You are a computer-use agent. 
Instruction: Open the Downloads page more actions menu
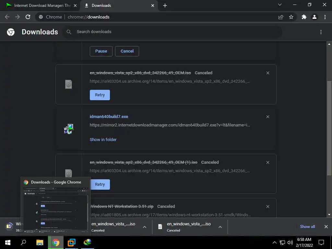(321, 32)
